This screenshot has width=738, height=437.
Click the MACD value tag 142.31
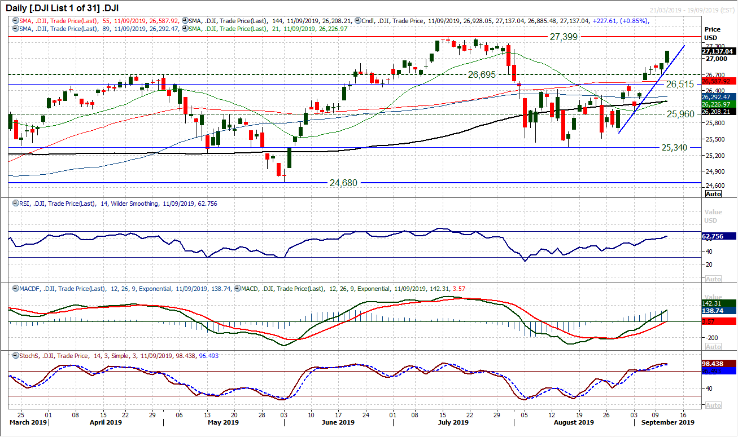tap(718, 303)
